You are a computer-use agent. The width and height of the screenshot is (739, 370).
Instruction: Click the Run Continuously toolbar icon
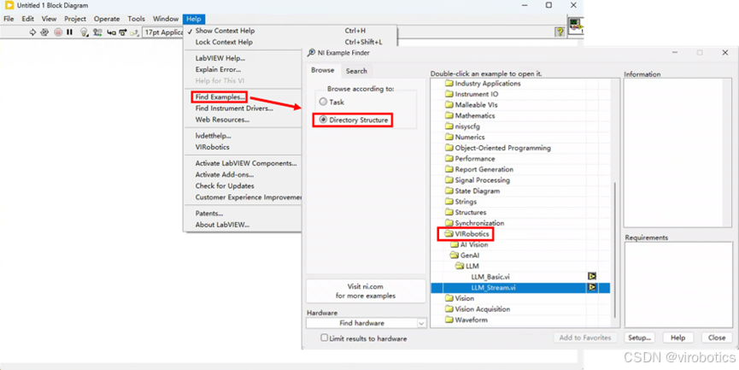click(x=44, y=32)
